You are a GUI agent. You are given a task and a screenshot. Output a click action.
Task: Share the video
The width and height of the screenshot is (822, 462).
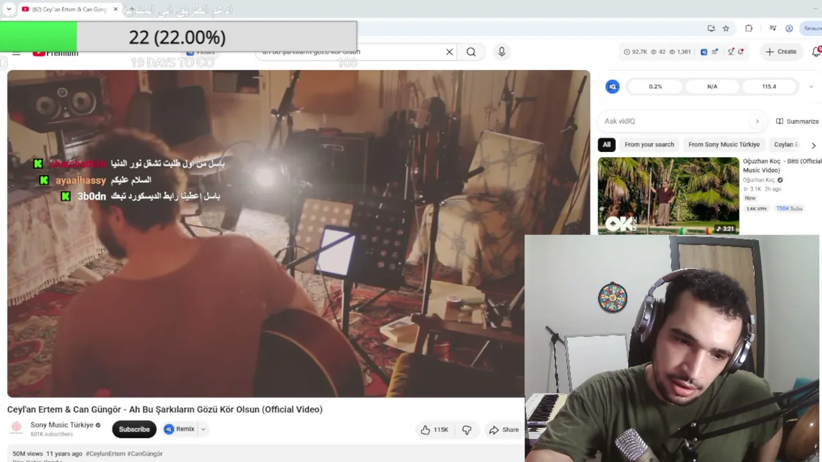(503, 430)
